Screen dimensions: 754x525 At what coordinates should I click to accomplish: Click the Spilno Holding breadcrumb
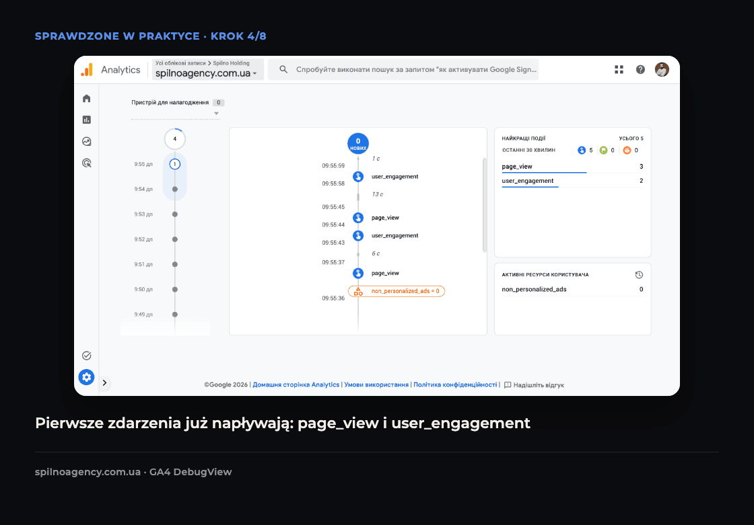pyautogui.click(x=232, y=63)
